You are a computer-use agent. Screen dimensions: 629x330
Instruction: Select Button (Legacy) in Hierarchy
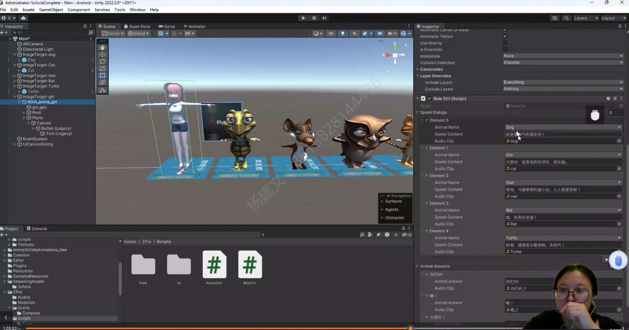coord(56,128)
